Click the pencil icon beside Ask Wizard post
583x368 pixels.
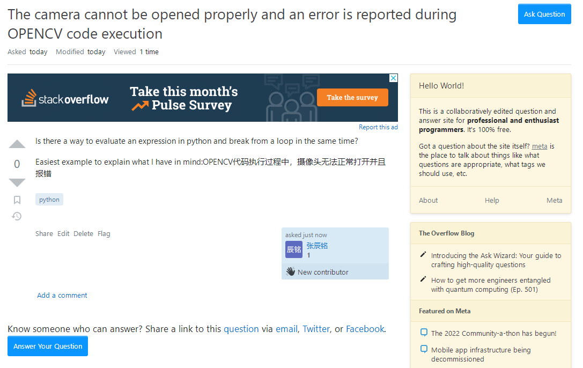(424, 254)
